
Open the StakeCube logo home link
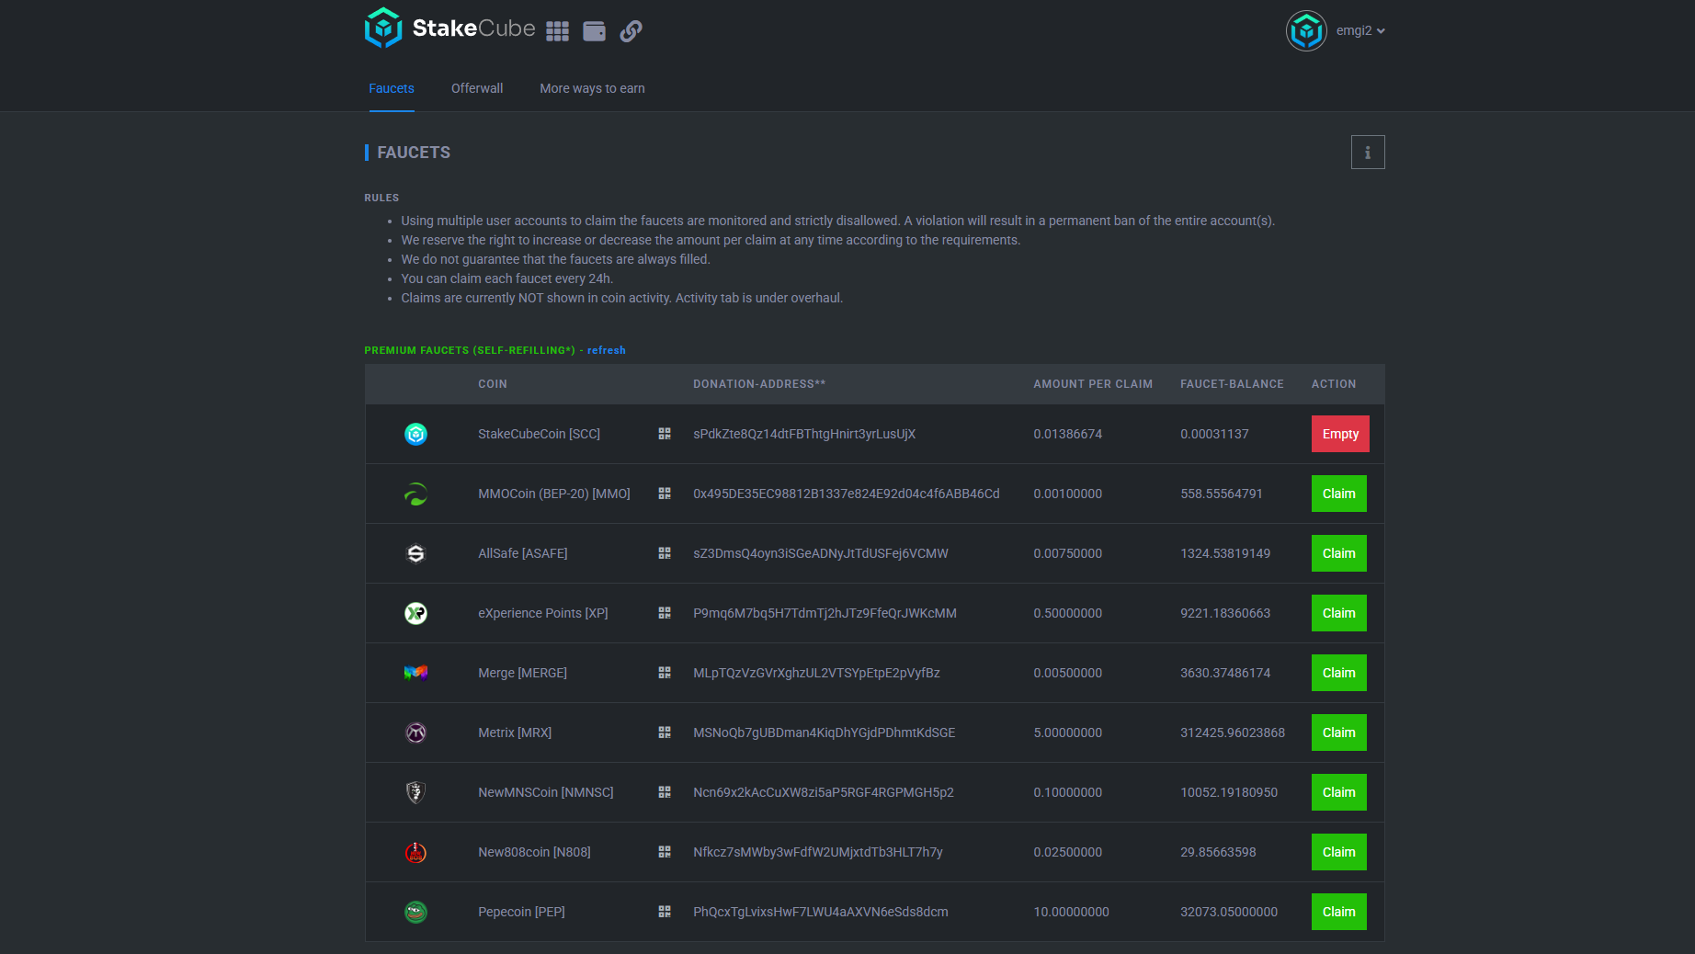449,28
